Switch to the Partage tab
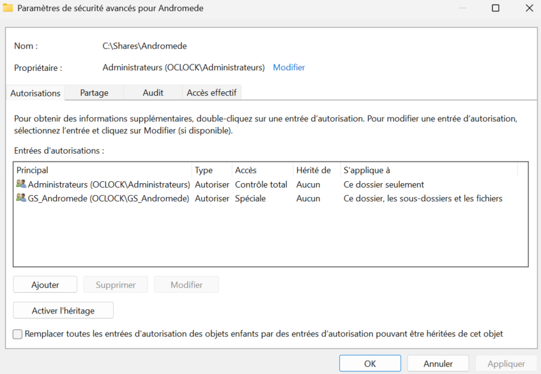Image resolution: width=541 pixels, height=374 pixels. coord(94,93)
